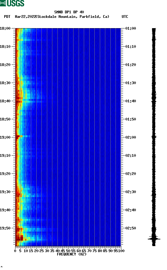Click the 'PDT' timezone label
The image size is (167, 270).
[x=7, y=17]
